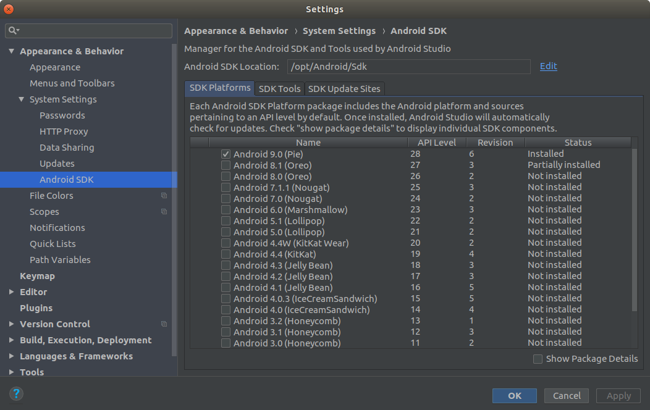Check the Android 4.0 (IceCreamSandwich) checkbox
The height and width of the screenshot is (410, 650).
pos(226,310)
